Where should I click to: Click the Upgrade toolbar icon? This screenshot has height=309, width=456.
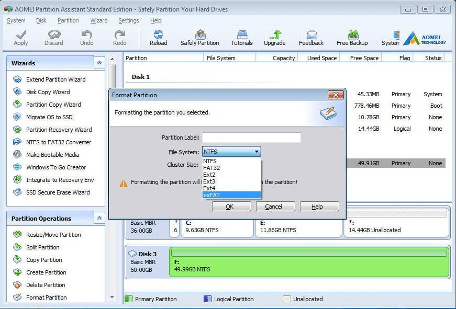[x=274, y=37]
